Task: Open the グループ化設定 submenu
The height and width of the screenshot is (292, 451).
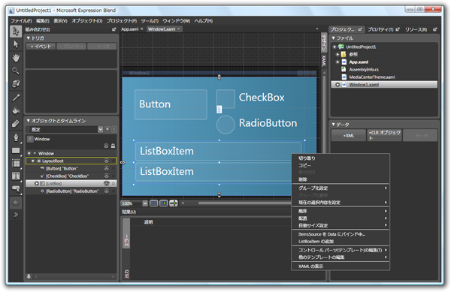Action: point(341,188)
